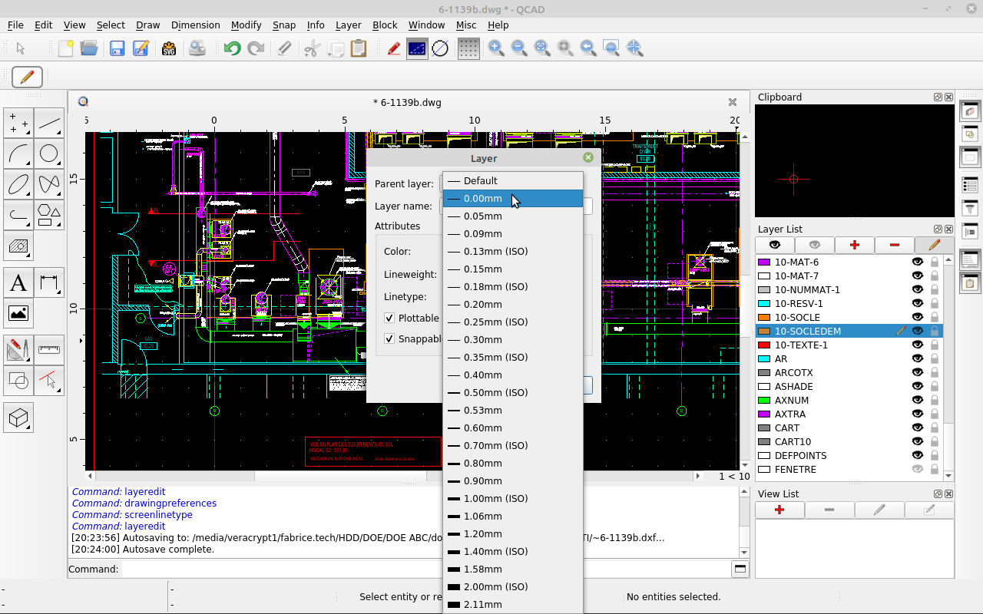Click the Paste clipboard icon
Viewport: 983px width, 614px height.
(x=358, y=48)
